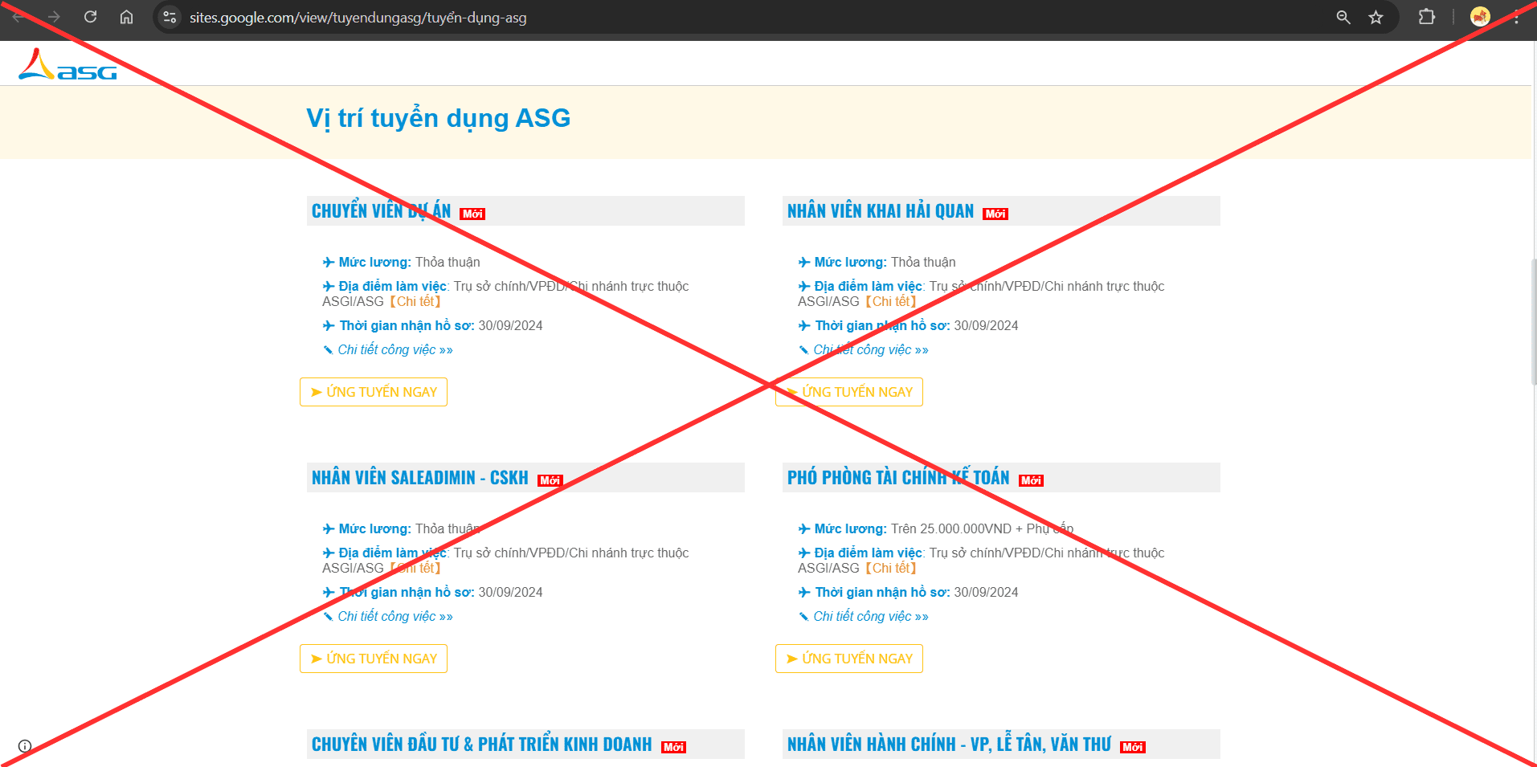Open job details link for Phó phòng tài chính kế toán

(870, 617)
